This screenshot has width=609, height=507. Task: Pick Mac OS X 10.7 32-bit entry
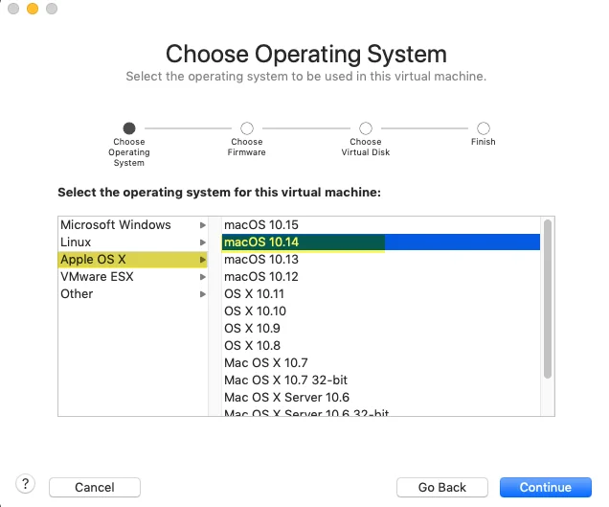click(381, 380)
